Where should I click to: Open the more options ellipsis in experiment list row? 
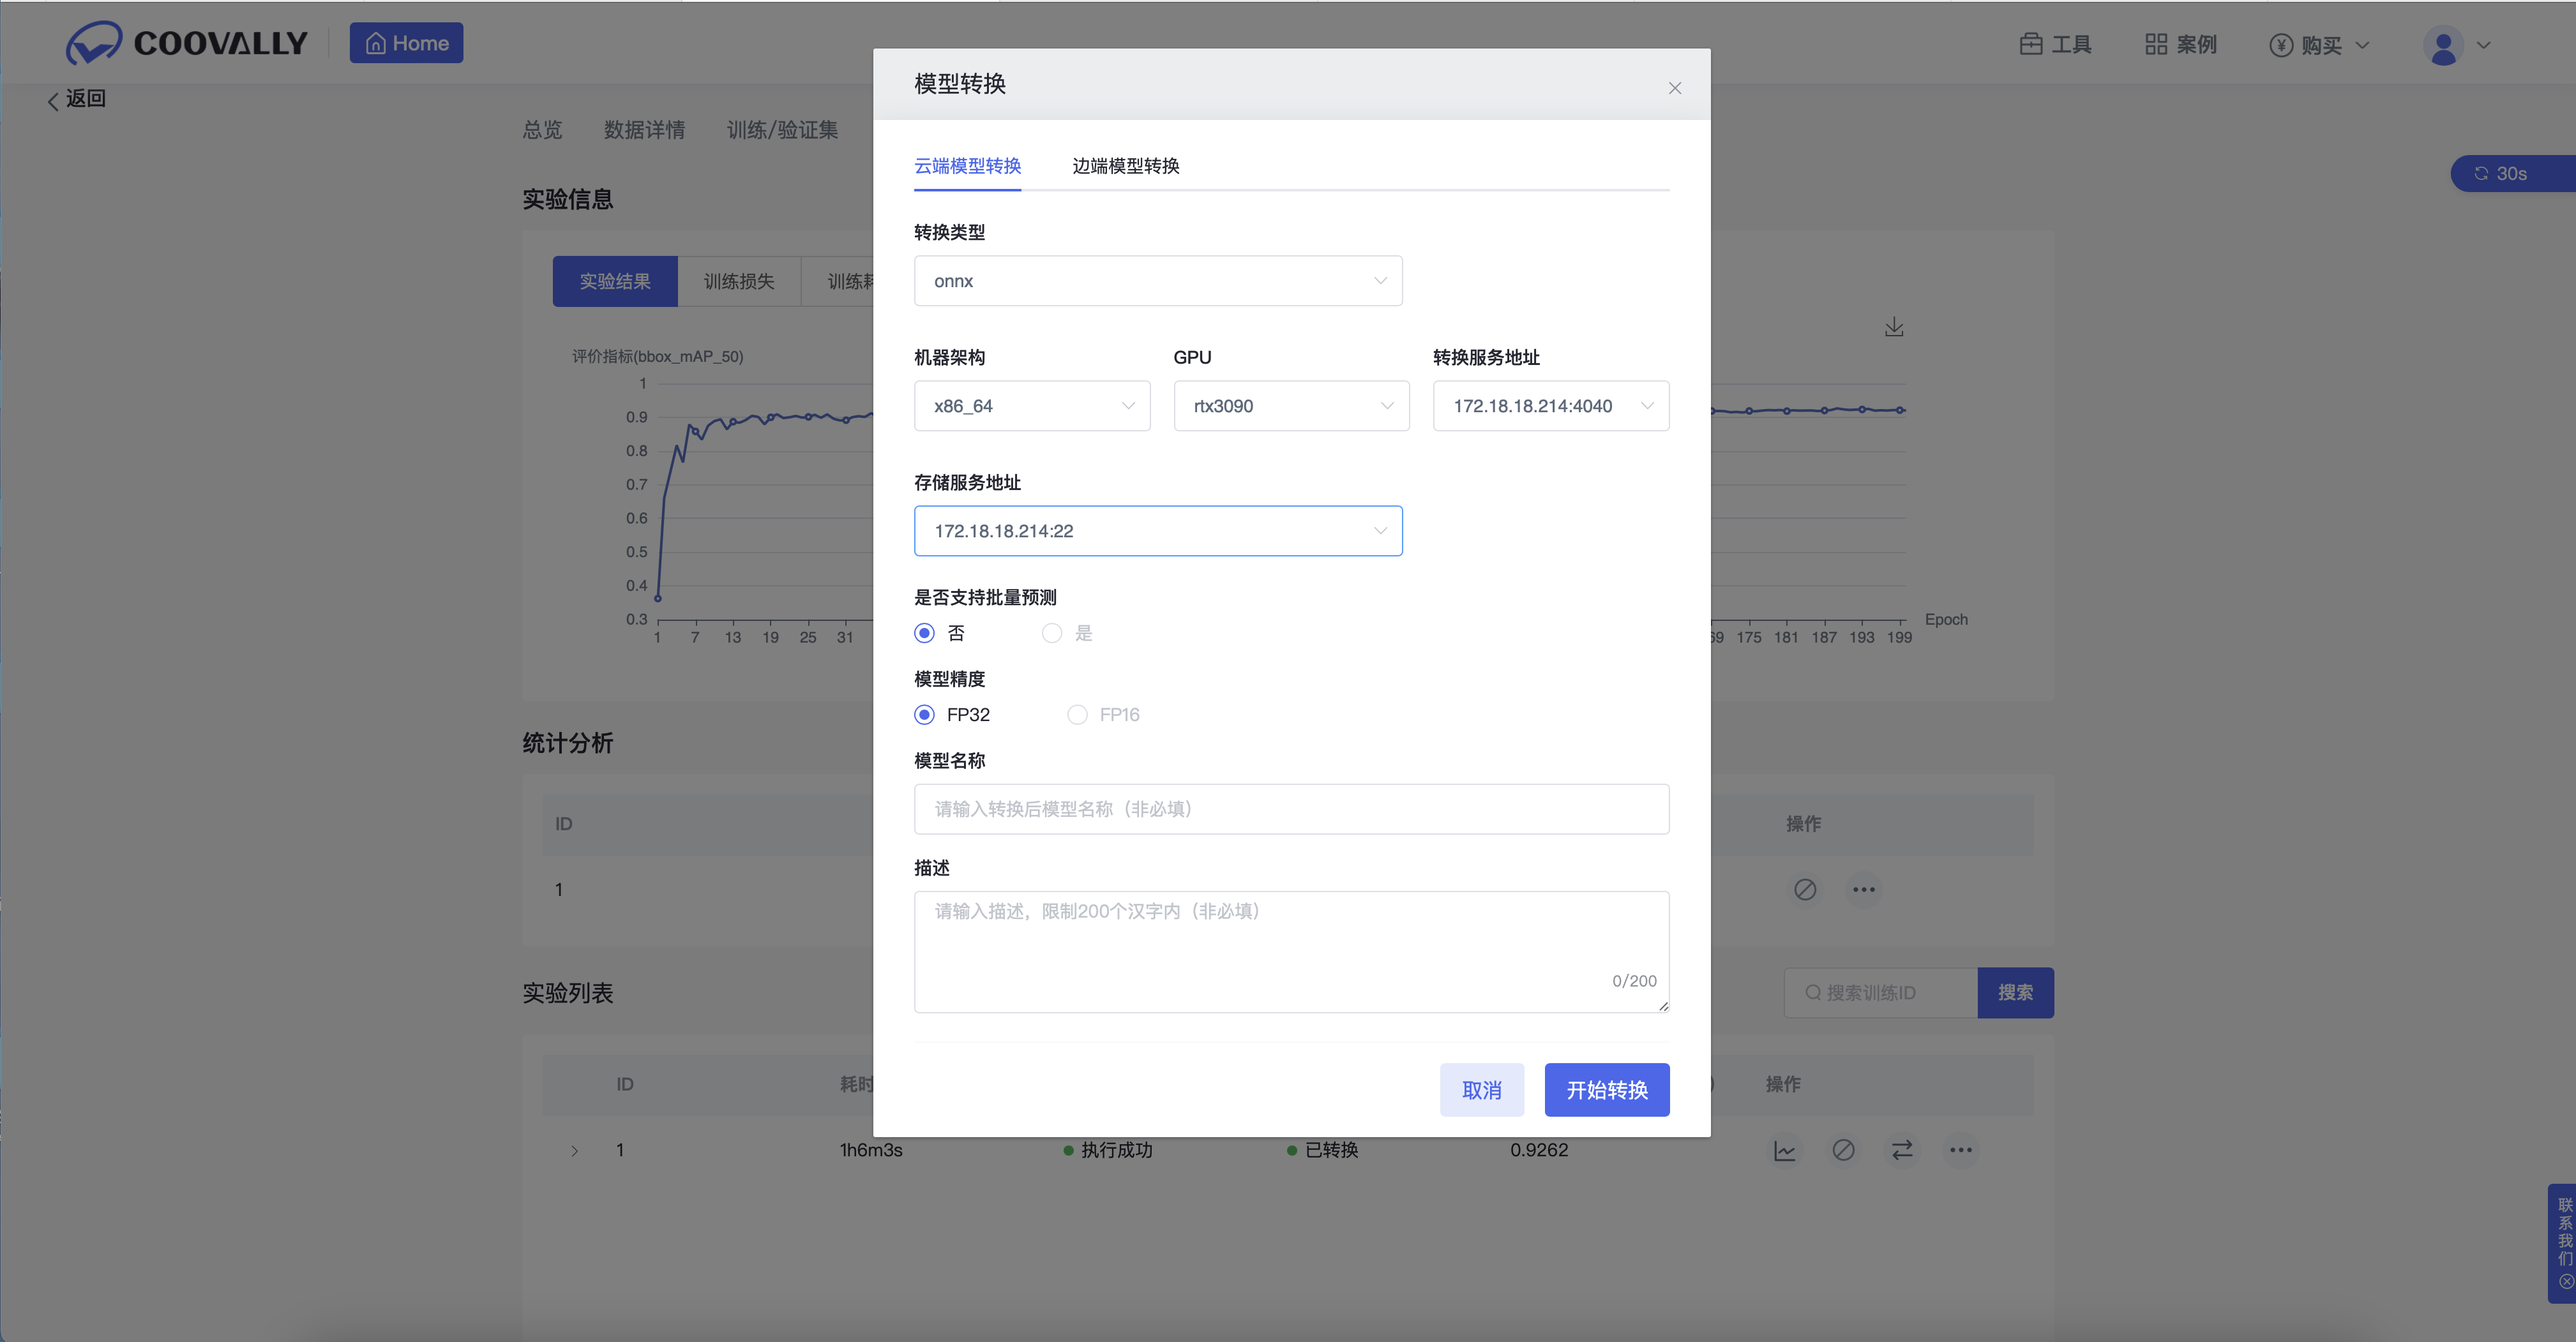(x=1960, y=1150)
